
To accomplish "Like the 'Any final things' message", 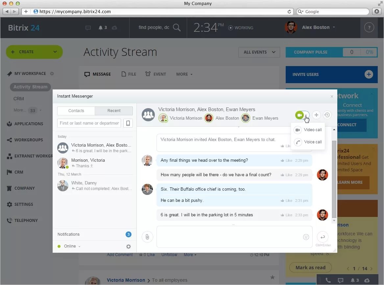I will pos(287,161).
